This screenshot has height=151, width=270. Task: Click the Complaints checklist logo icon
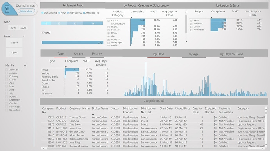7,9
